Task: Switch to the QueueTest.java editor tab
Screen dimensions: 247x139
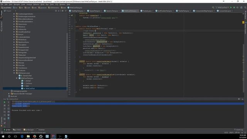Action: click(95, 11)
